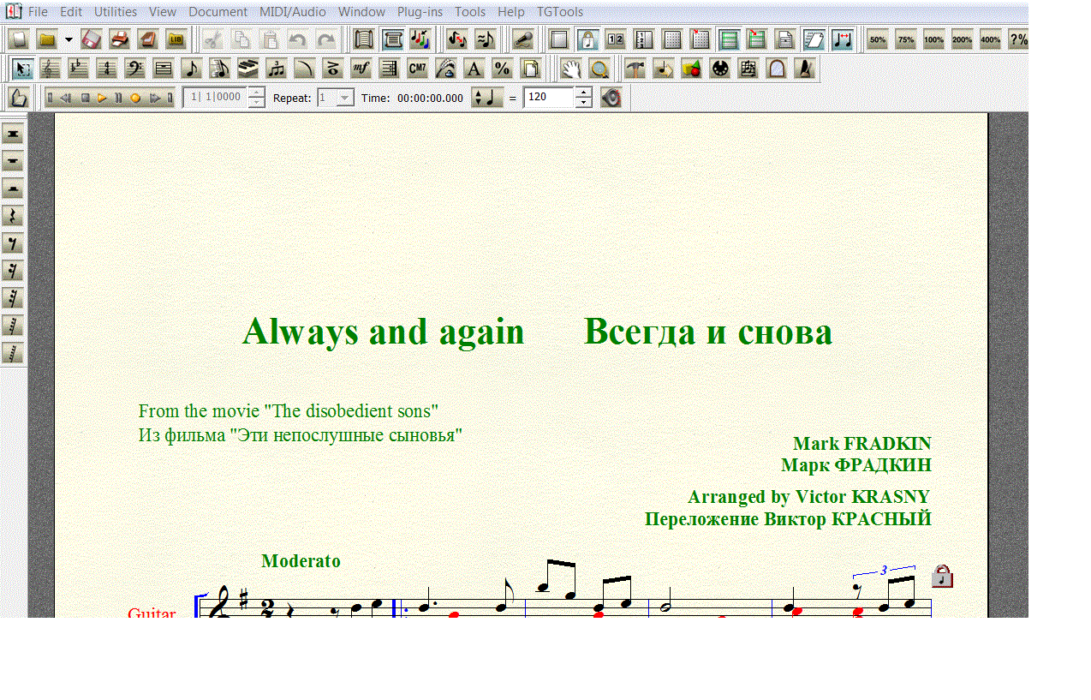Viewport: 1091px width, 700px height.
Task: Set zoom to 100%
Action: point(934,39)
